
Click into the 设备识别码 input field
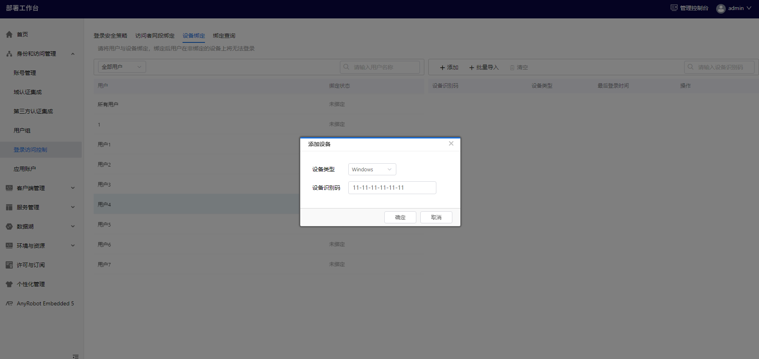pyautogui.click(x=392, y=188)
